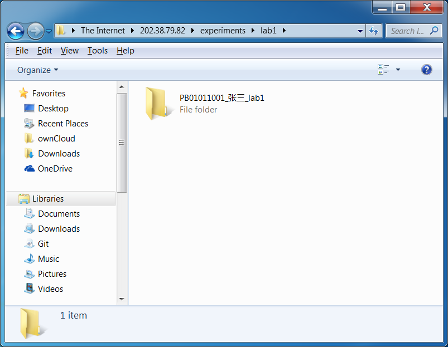Image resolution: width=448 pixels, height=347 pixels.
Task: Open the recent pages dropdown arrow
Action: click(49, 31)
